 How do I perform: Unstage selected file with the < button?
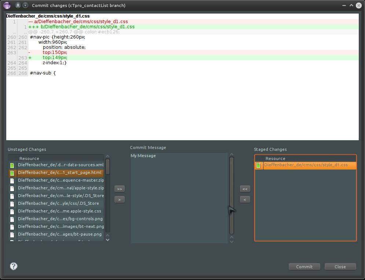pyautogui.click(x=245, y=199)
